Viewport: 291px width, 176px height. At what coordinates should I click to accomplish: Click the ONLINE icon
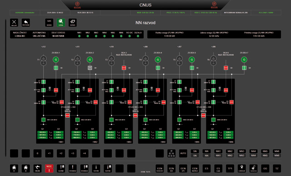click(37, 168)
